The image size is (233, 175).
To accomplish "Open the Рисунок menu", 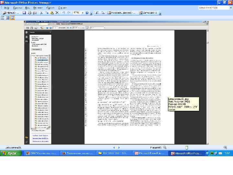I will click(x=38, y=8).
